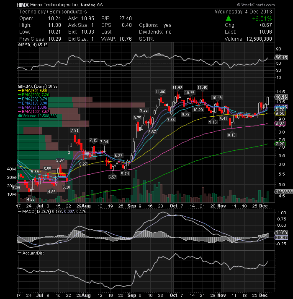Click the 5.57 price annotation
293x299 pixels.
112,177
